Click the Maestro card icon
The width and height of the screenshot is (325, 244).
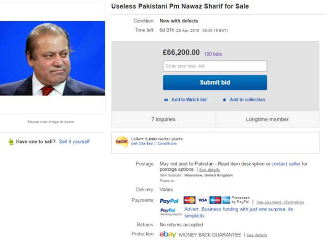pos(215,200)
